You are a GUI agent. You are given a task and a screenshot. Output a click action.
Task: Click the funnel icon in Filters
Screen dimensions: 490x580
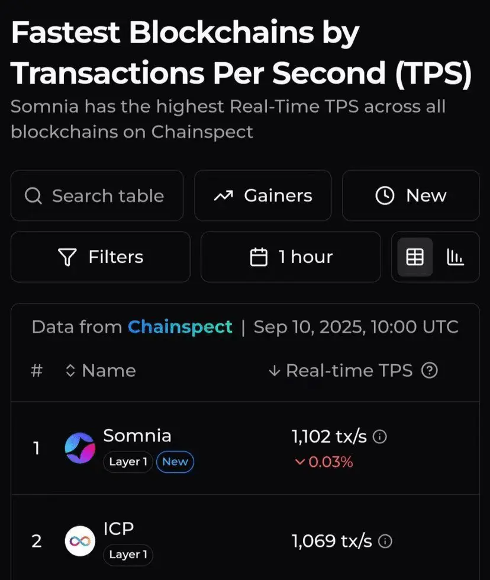click(67, 257)
